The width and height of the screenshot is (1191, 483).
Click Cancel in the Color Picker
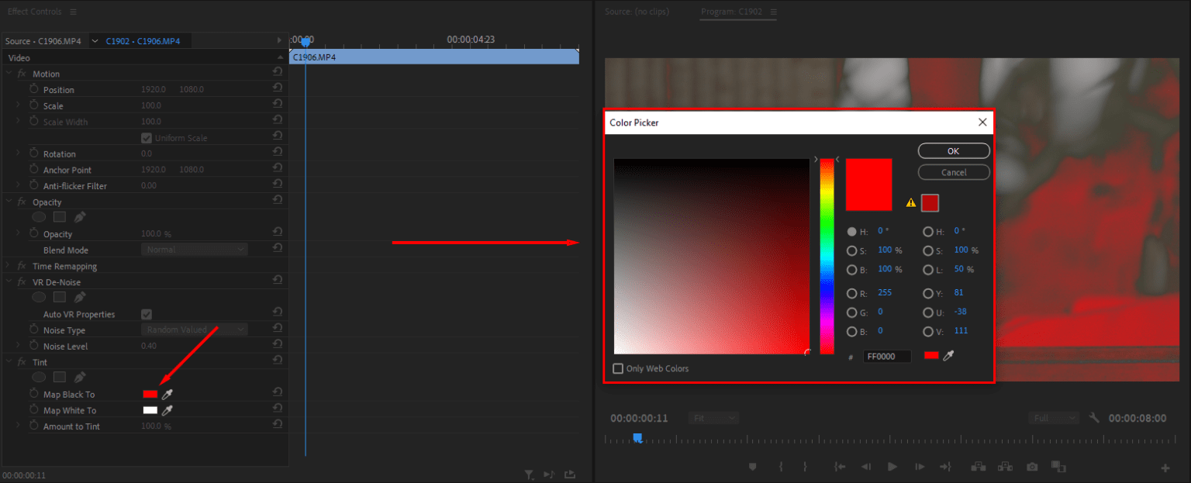click(953, 171)
